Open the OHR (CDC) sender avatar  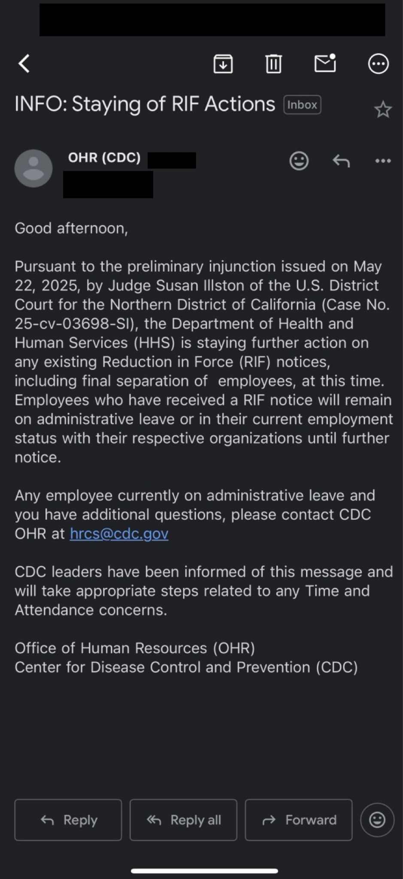click(33, 168)
